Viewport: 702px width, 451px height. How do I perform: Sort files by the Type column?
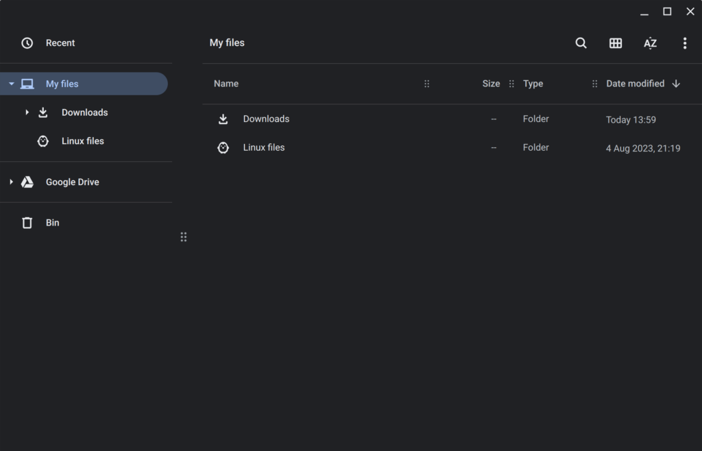point(533,83)
